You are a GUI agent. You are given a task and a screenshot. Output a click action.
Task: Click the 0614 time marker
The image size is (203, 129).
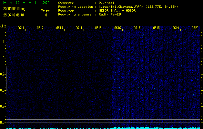(79, 28)
